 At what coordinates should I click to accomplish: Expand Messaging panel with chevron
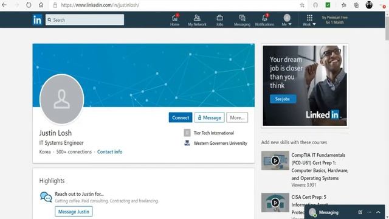click(x=378, y=212)
